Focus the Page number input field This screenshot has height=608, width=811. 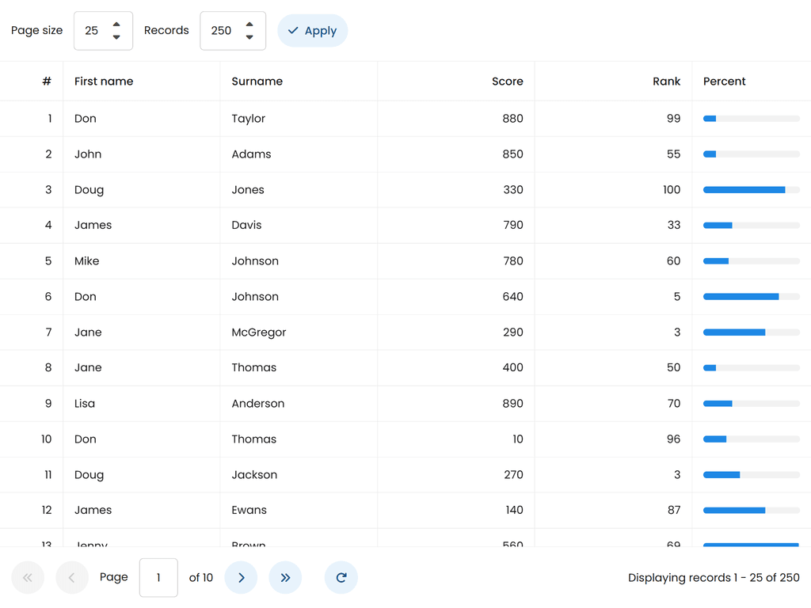[x=158, y=578]
